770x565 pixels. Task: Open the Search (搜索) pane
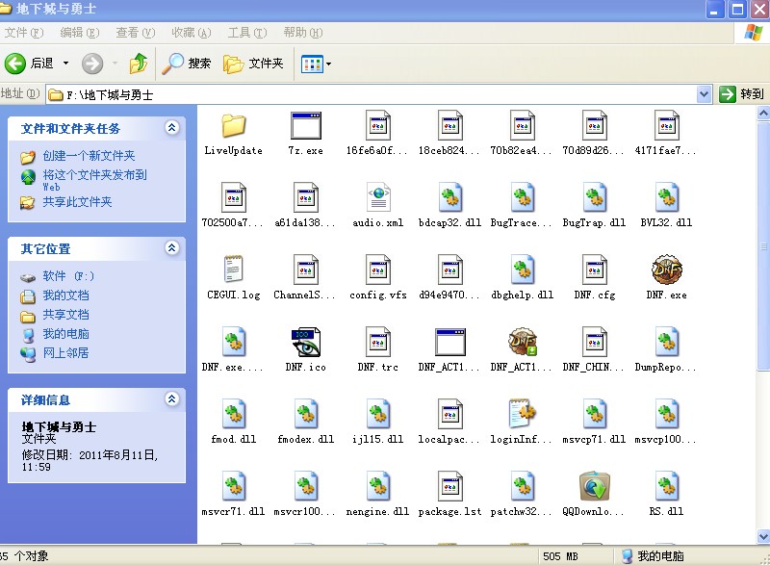pos(187,64)
